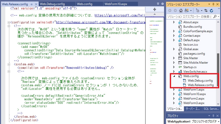221x124 pixels.
Task: Expand the Startup.cs node
Action: (174, 67)
